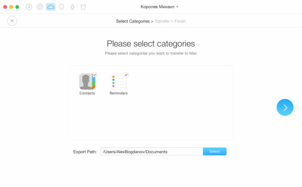Close the transfer wizard with X button

point(12,21)
